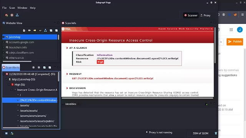Viewport: 246px width, 138px height.
Task: Go home in Website View
Action: tap(24, 31)
